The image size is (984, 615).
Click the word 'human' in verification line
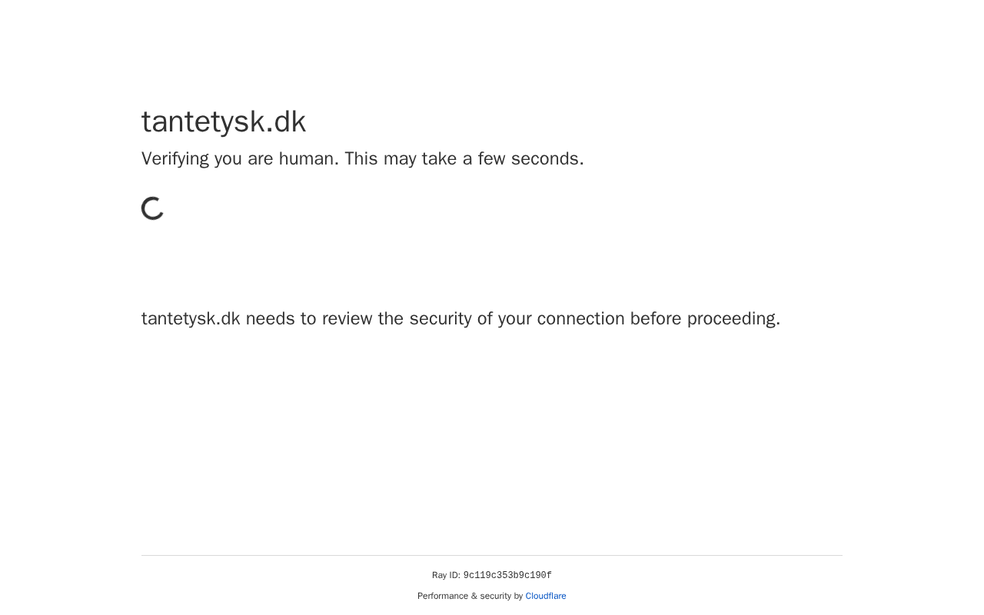(306, 159)
